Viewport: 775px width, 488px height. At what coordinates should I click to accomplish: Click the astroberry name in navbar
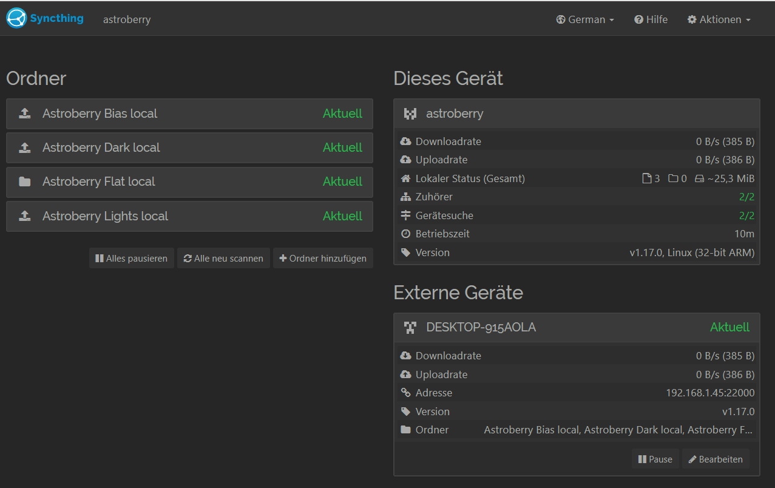click(127, 19)
